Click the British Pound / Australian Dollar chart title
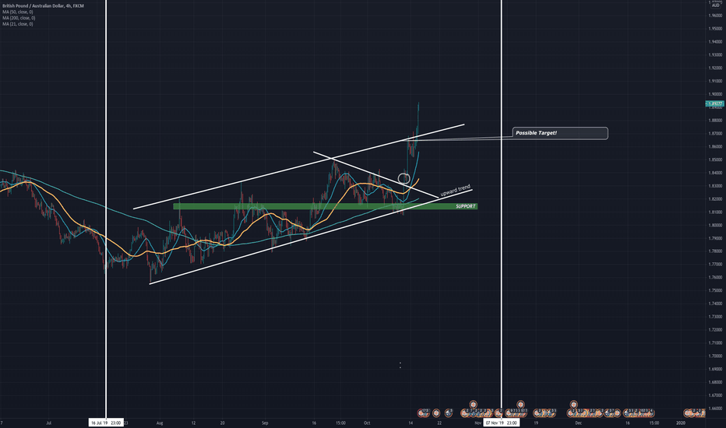This screenshot has height=428, width=726. (x=43, y=6)
